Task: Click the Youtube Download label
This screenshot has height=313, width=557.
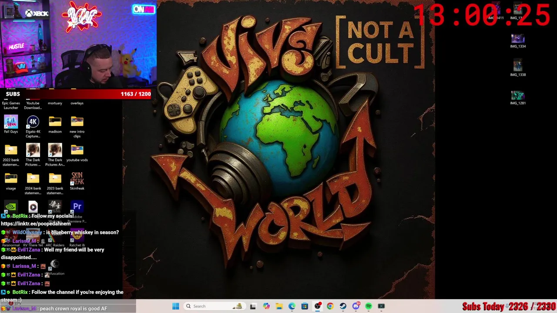Action: pyautogui.click(x=33, y=105)
